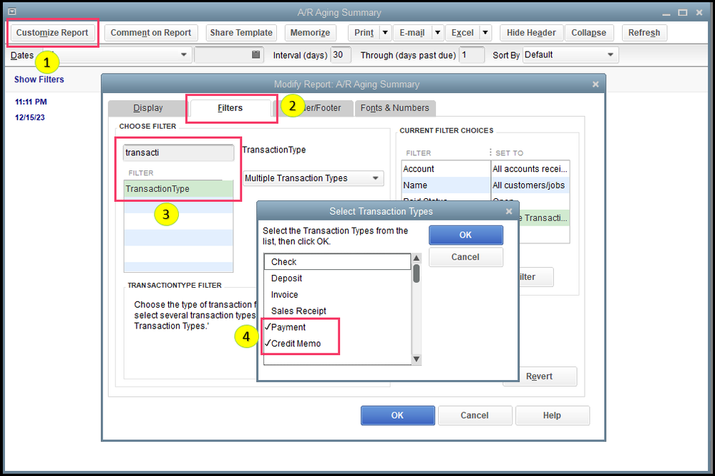Image resolution: width=715 pixels, height=476 pixels.
Task: Switch to the Filters tab
Action: [x=230, y=108]
